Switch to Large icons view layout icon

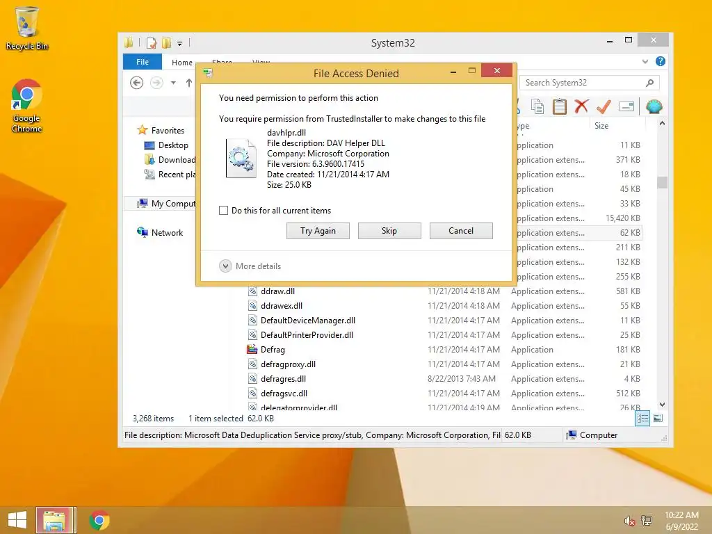658,418
